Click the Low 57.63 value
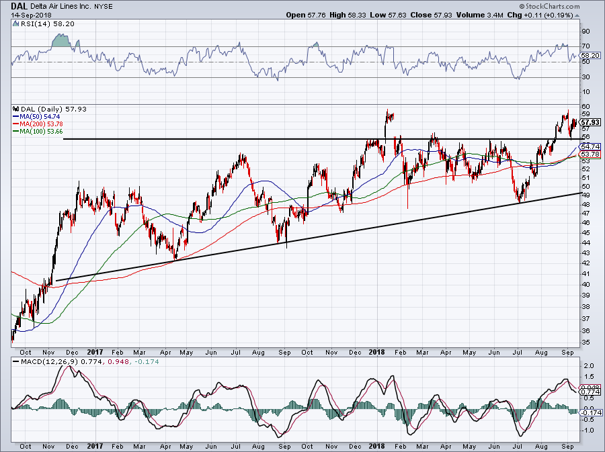Viewport: 605px width, 452px height. tap(388, 15)
